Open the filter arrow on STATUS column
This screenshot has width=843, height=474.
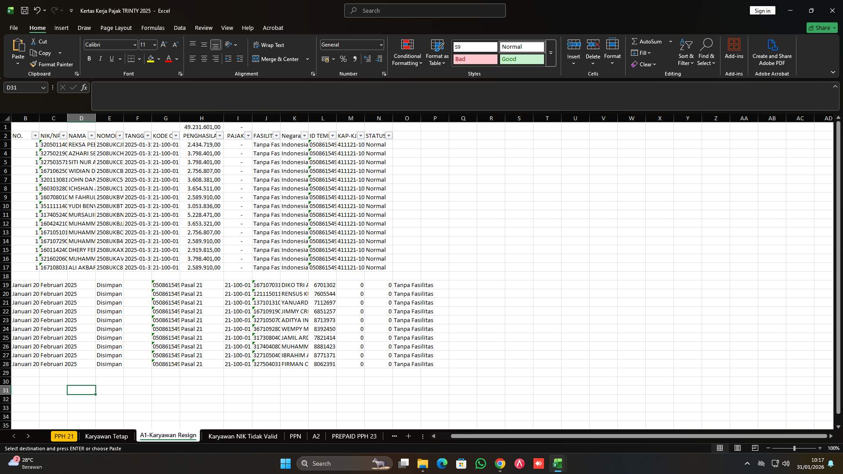click(x=389, y=136)
